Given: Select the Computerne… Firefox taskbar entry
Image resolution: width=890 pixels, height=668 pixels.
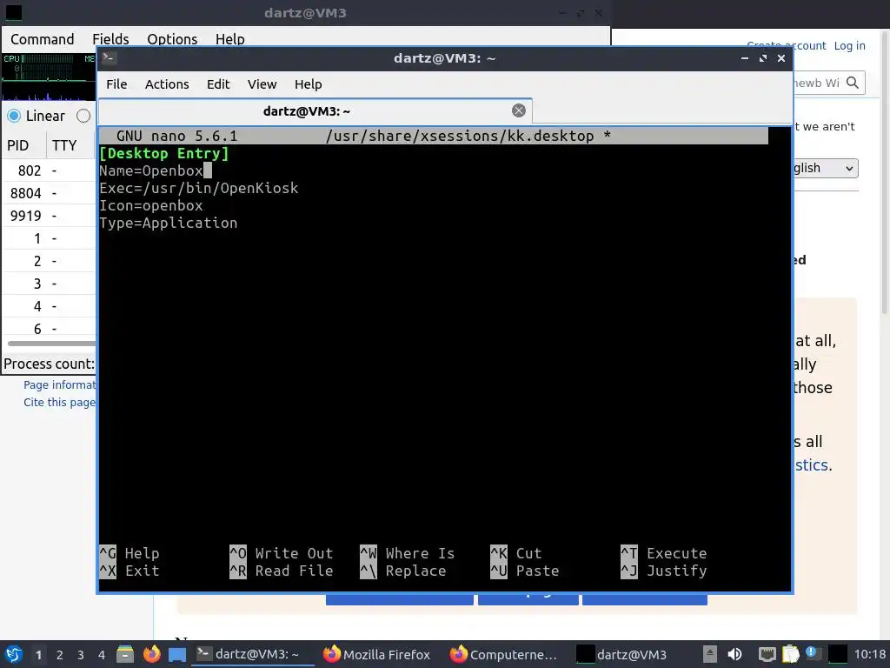Looking at the screenshot, I should [504, 654].
